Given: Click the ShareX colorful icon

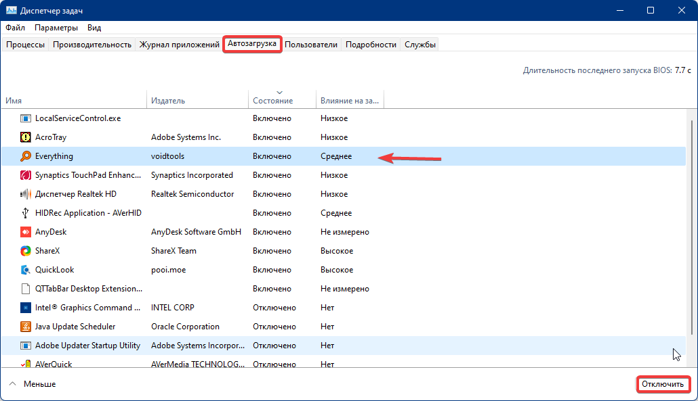Looking at the screenshot, I should (26, 251).
